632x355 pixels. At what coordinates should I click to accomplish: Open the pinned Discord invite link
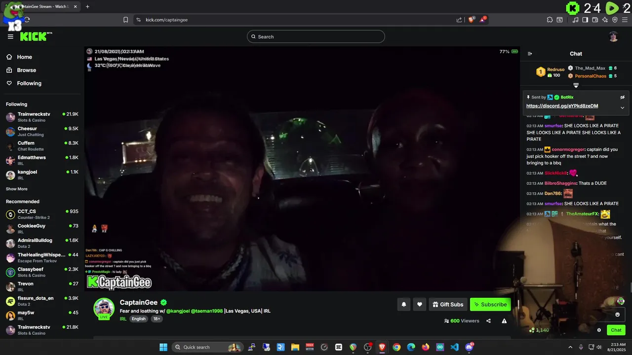click(562, 106)
